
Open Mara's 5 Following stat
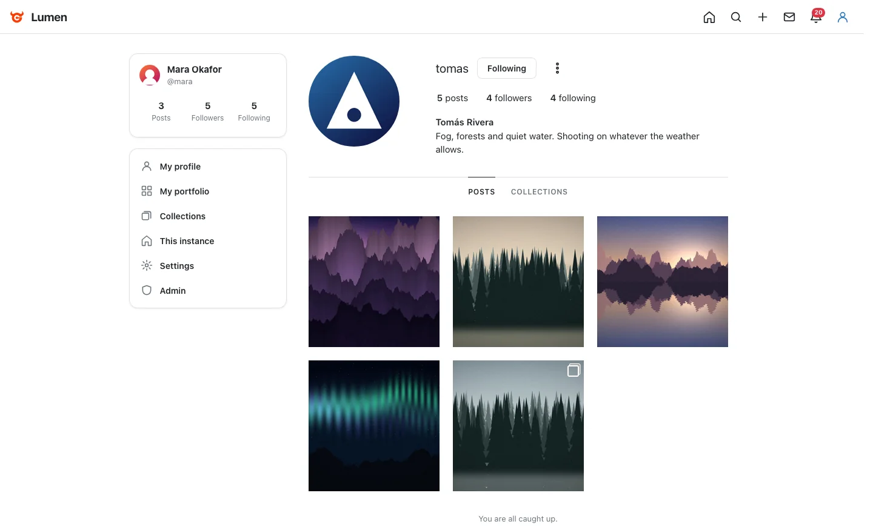(x=254, y=111)
